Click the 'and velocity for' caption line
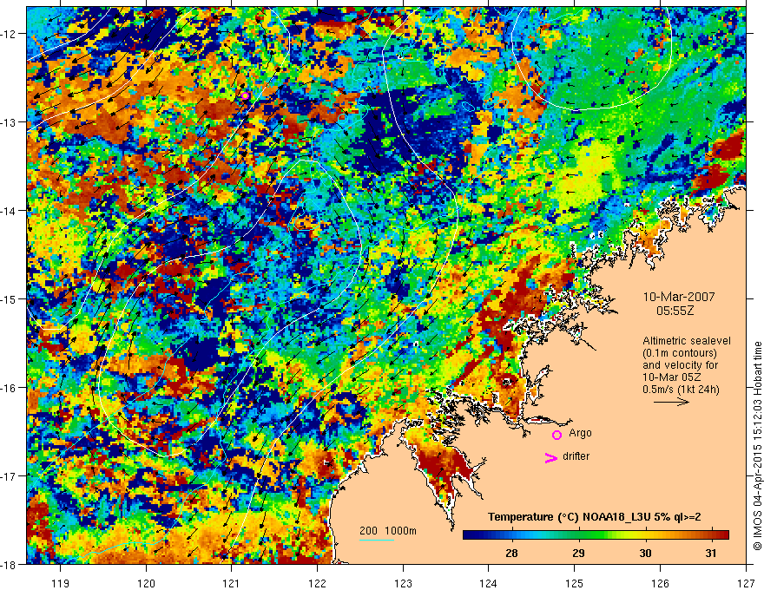 coord(680,365)
